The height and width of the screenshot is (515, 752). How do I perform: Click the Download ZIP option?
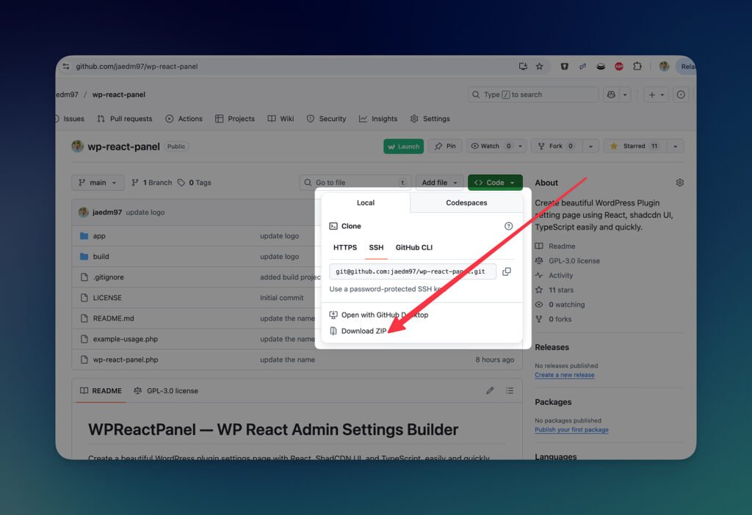coord(363,331)
